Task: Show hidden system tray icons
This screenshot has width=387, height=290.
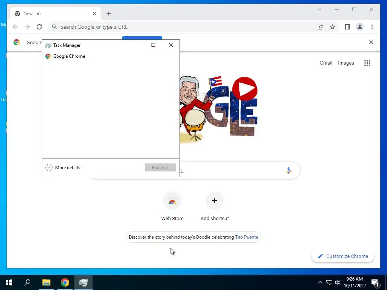Action: [320, 282]
